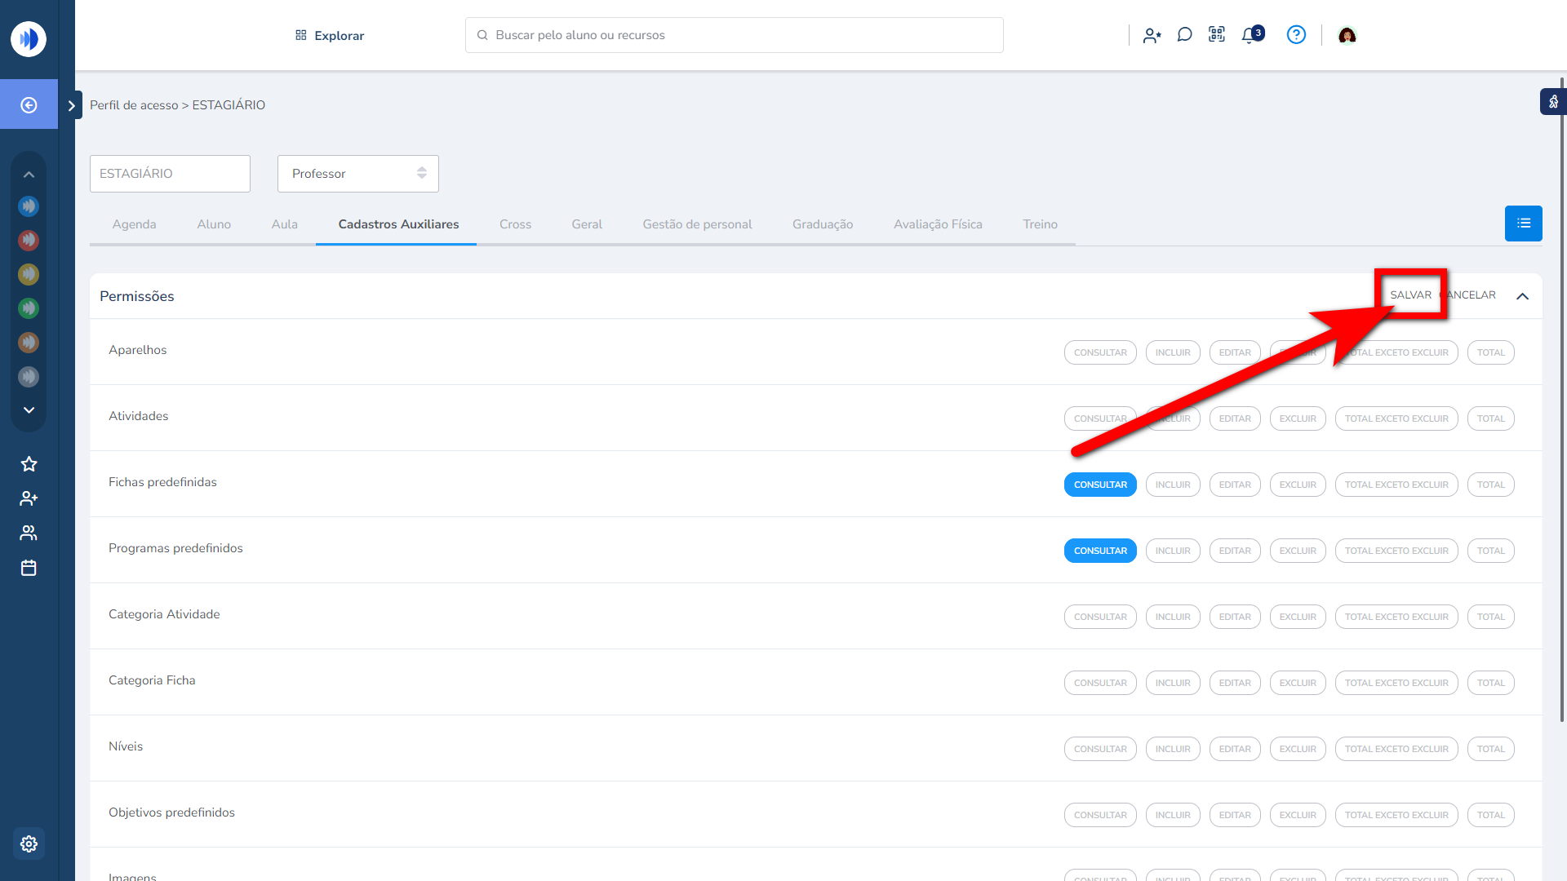The height and width of the screenshot is (881, 1567).
Task: Open the Professor profile type dropdown
Action: click(357, 174)
